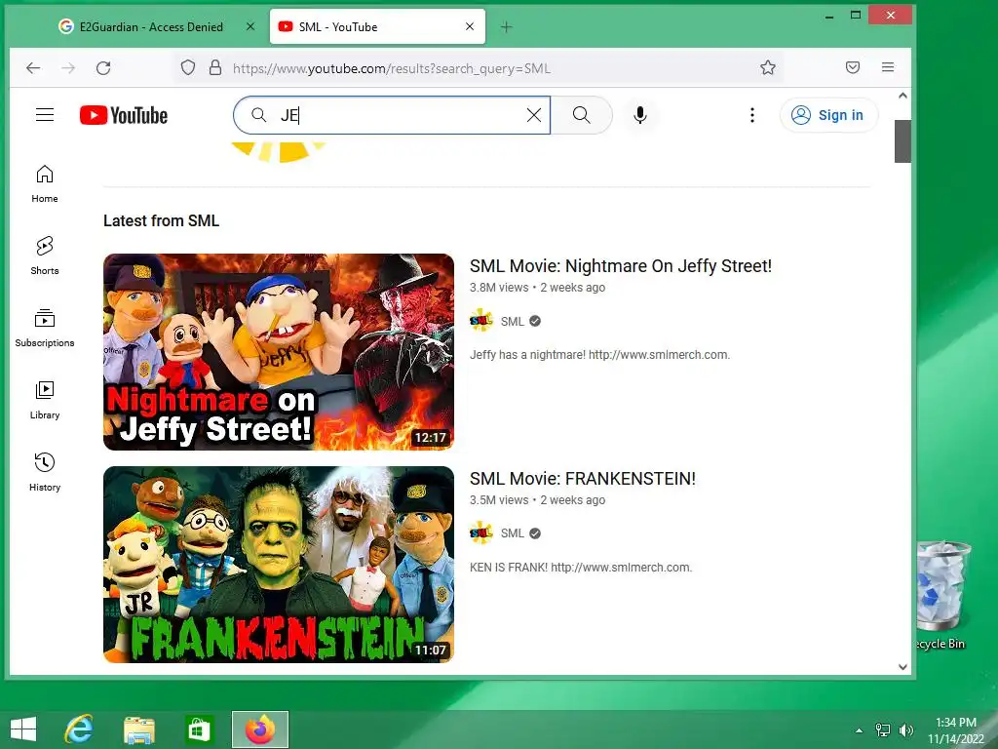Minimize the Firefox window
The image size is (998, 749).
click(829, 16)
